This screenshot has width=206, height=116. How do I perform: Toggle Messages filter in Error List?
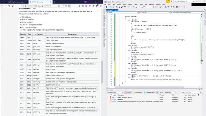149,92
